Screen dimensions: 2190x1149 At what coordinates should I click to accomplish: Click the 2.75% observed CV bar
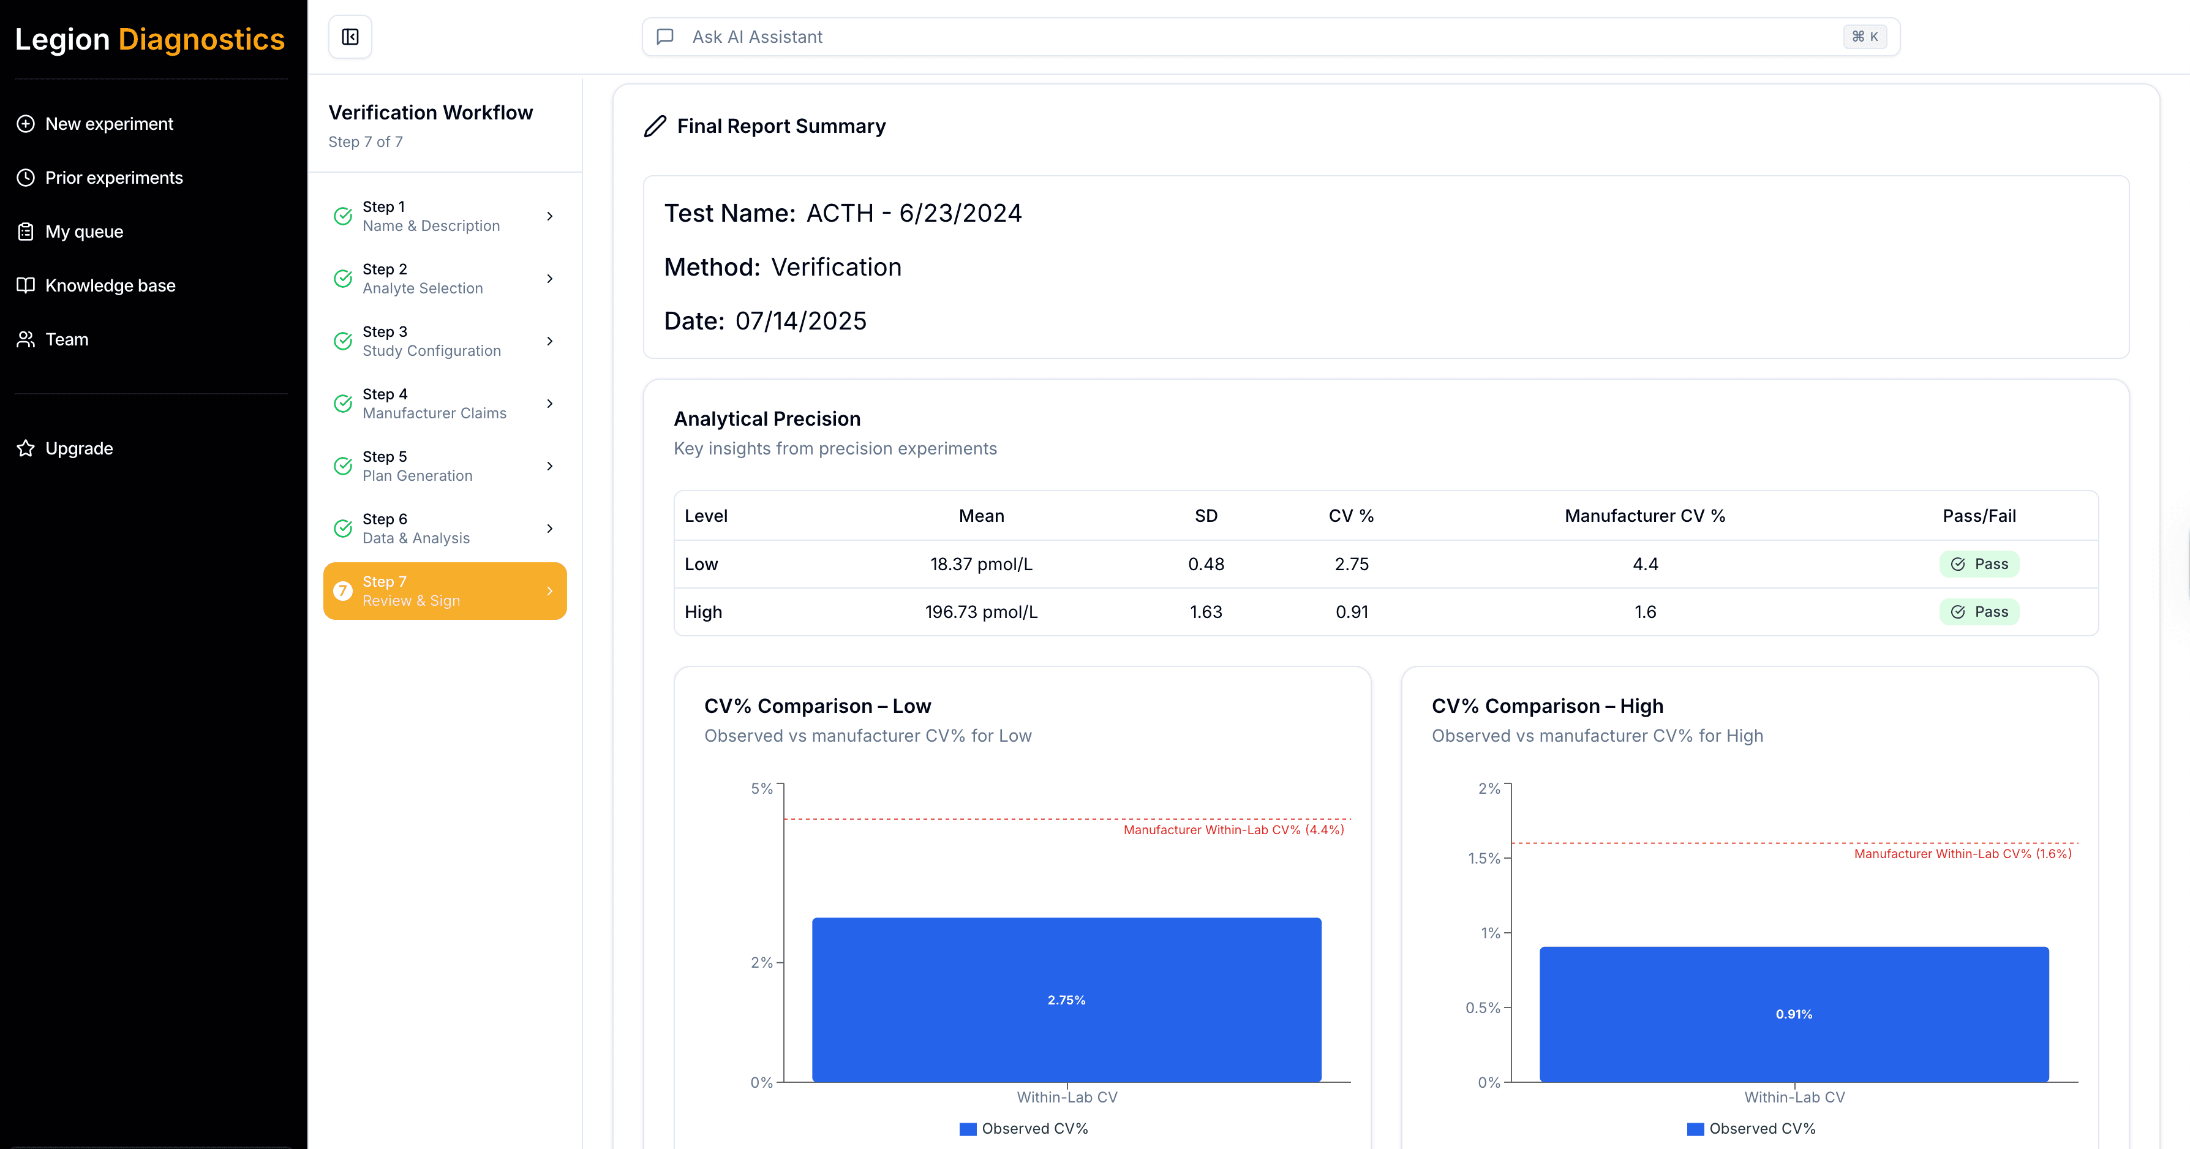tap(1066, 1000)
